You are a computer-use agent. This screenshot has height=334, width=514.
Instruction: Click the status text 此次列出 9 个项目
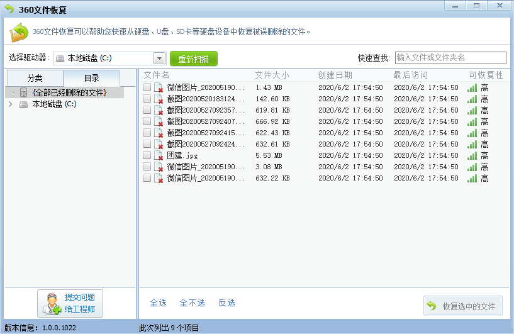tap(169, 328)
